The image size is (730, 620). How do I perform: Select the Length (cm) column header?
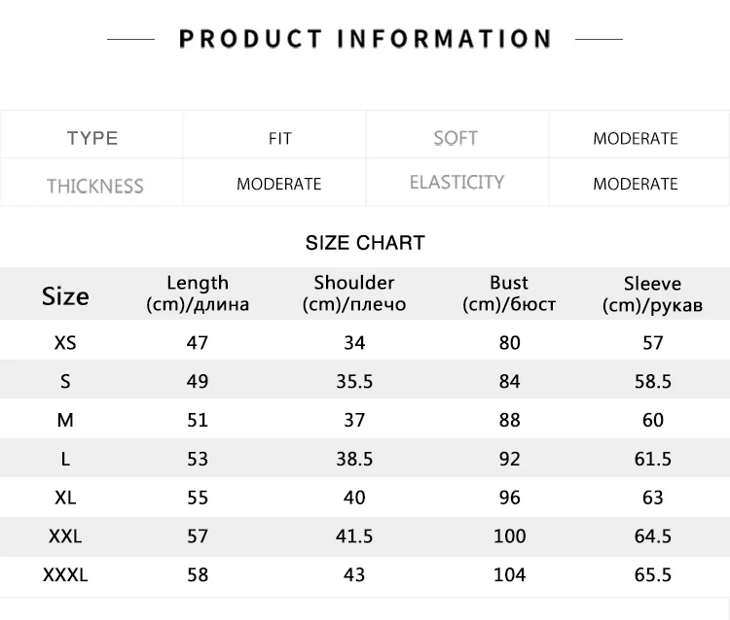(198, 293)
